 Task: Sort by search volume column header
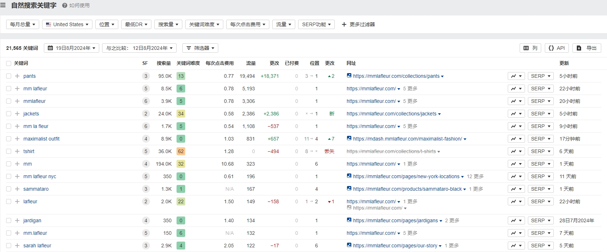tap(164, 63)
